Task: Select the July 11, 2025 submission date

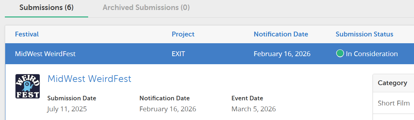Action: click(x=67, y=109)
